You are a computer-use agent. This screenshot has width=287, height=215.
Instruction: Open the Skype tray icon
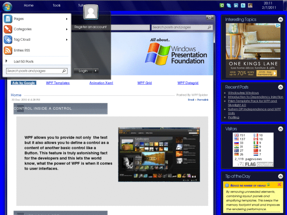click(x=229, y=5)
